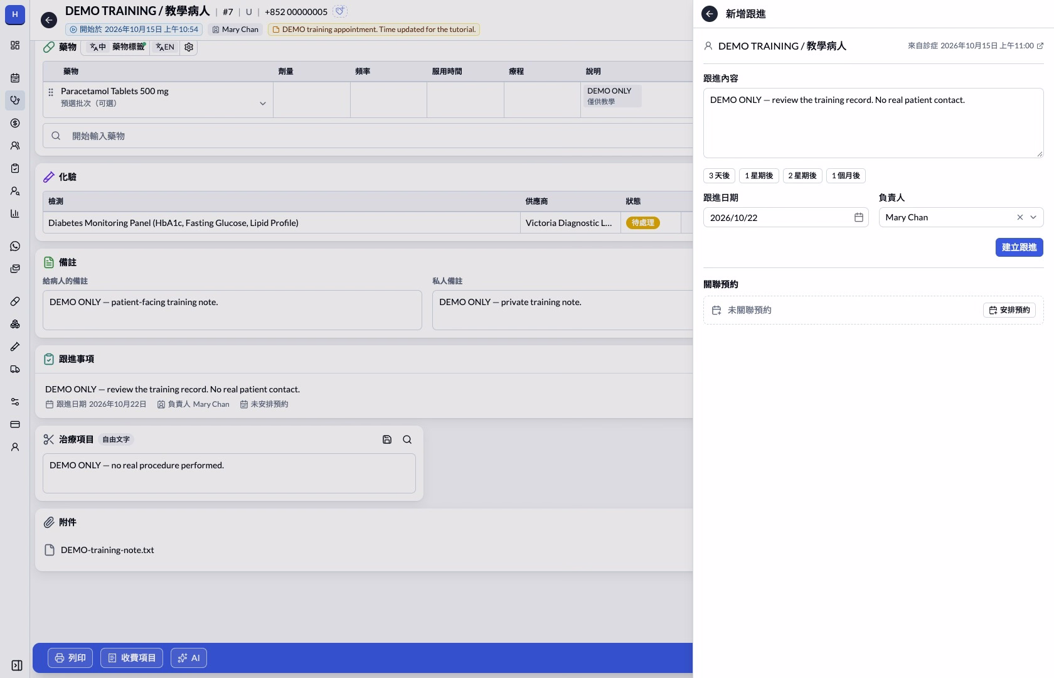The image size is (1054, 678).
Task: Open the 負責人 Mary Chan dropdown chevron
Action: click(1033, 217)
